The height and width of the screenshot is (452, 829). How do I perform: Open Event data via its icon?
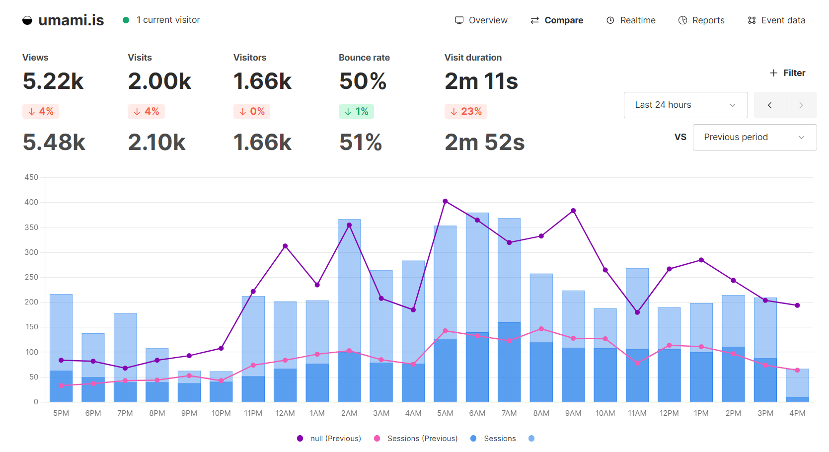tap(752, 20)
